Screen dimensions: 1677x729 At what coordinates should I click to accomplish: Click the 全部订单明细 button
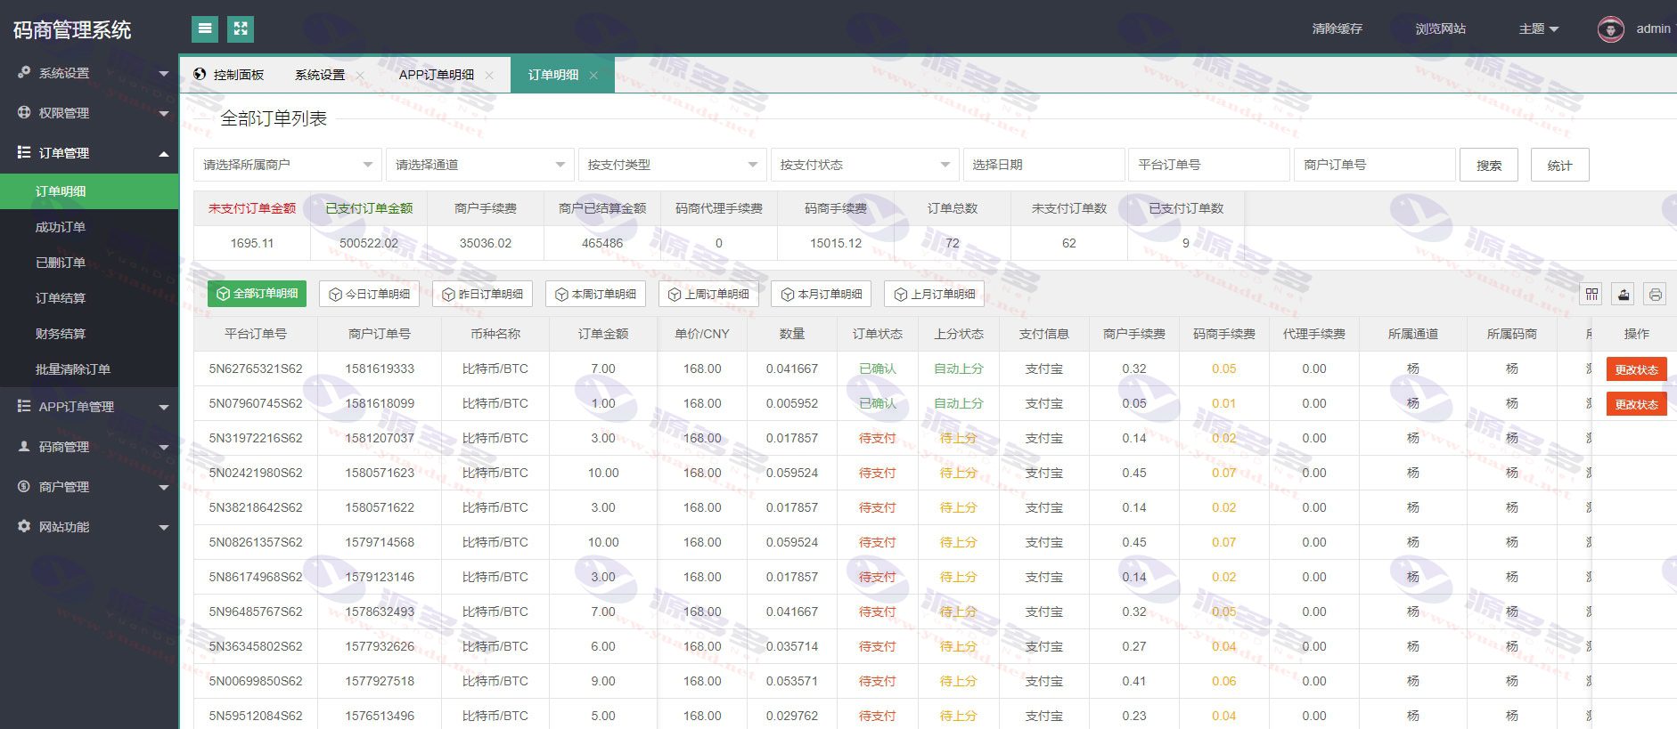click(x=257, y=294)
